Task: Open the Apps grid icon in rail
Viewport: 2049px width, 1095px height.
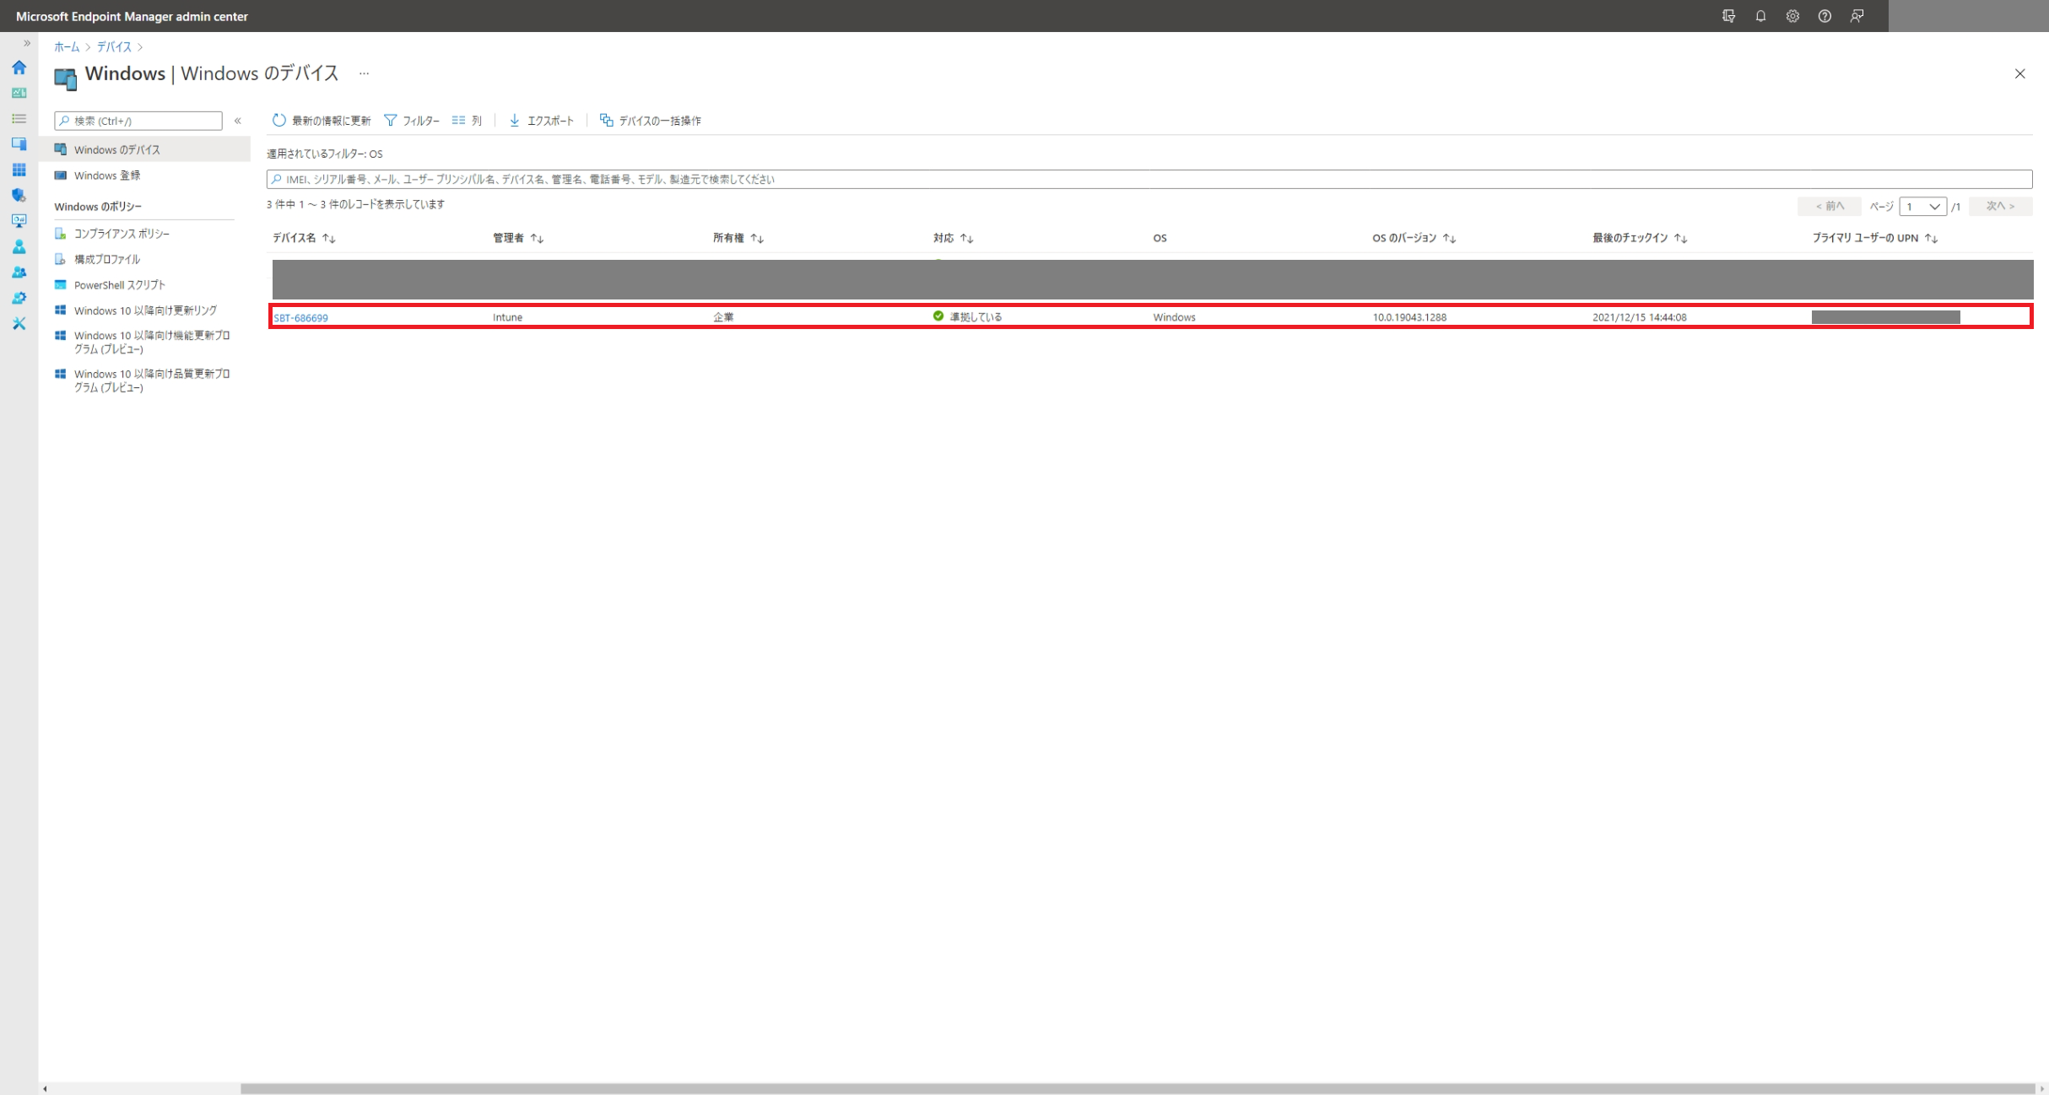Action: pyautogui.click(x=19, y=170)
